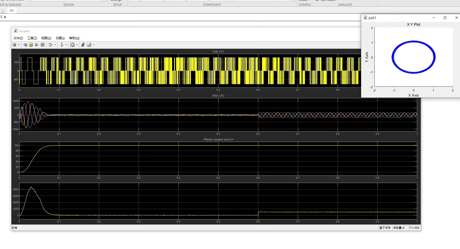Click the DESIGN ribbon section label
This screenshot has width=460, height=249.
69,5
